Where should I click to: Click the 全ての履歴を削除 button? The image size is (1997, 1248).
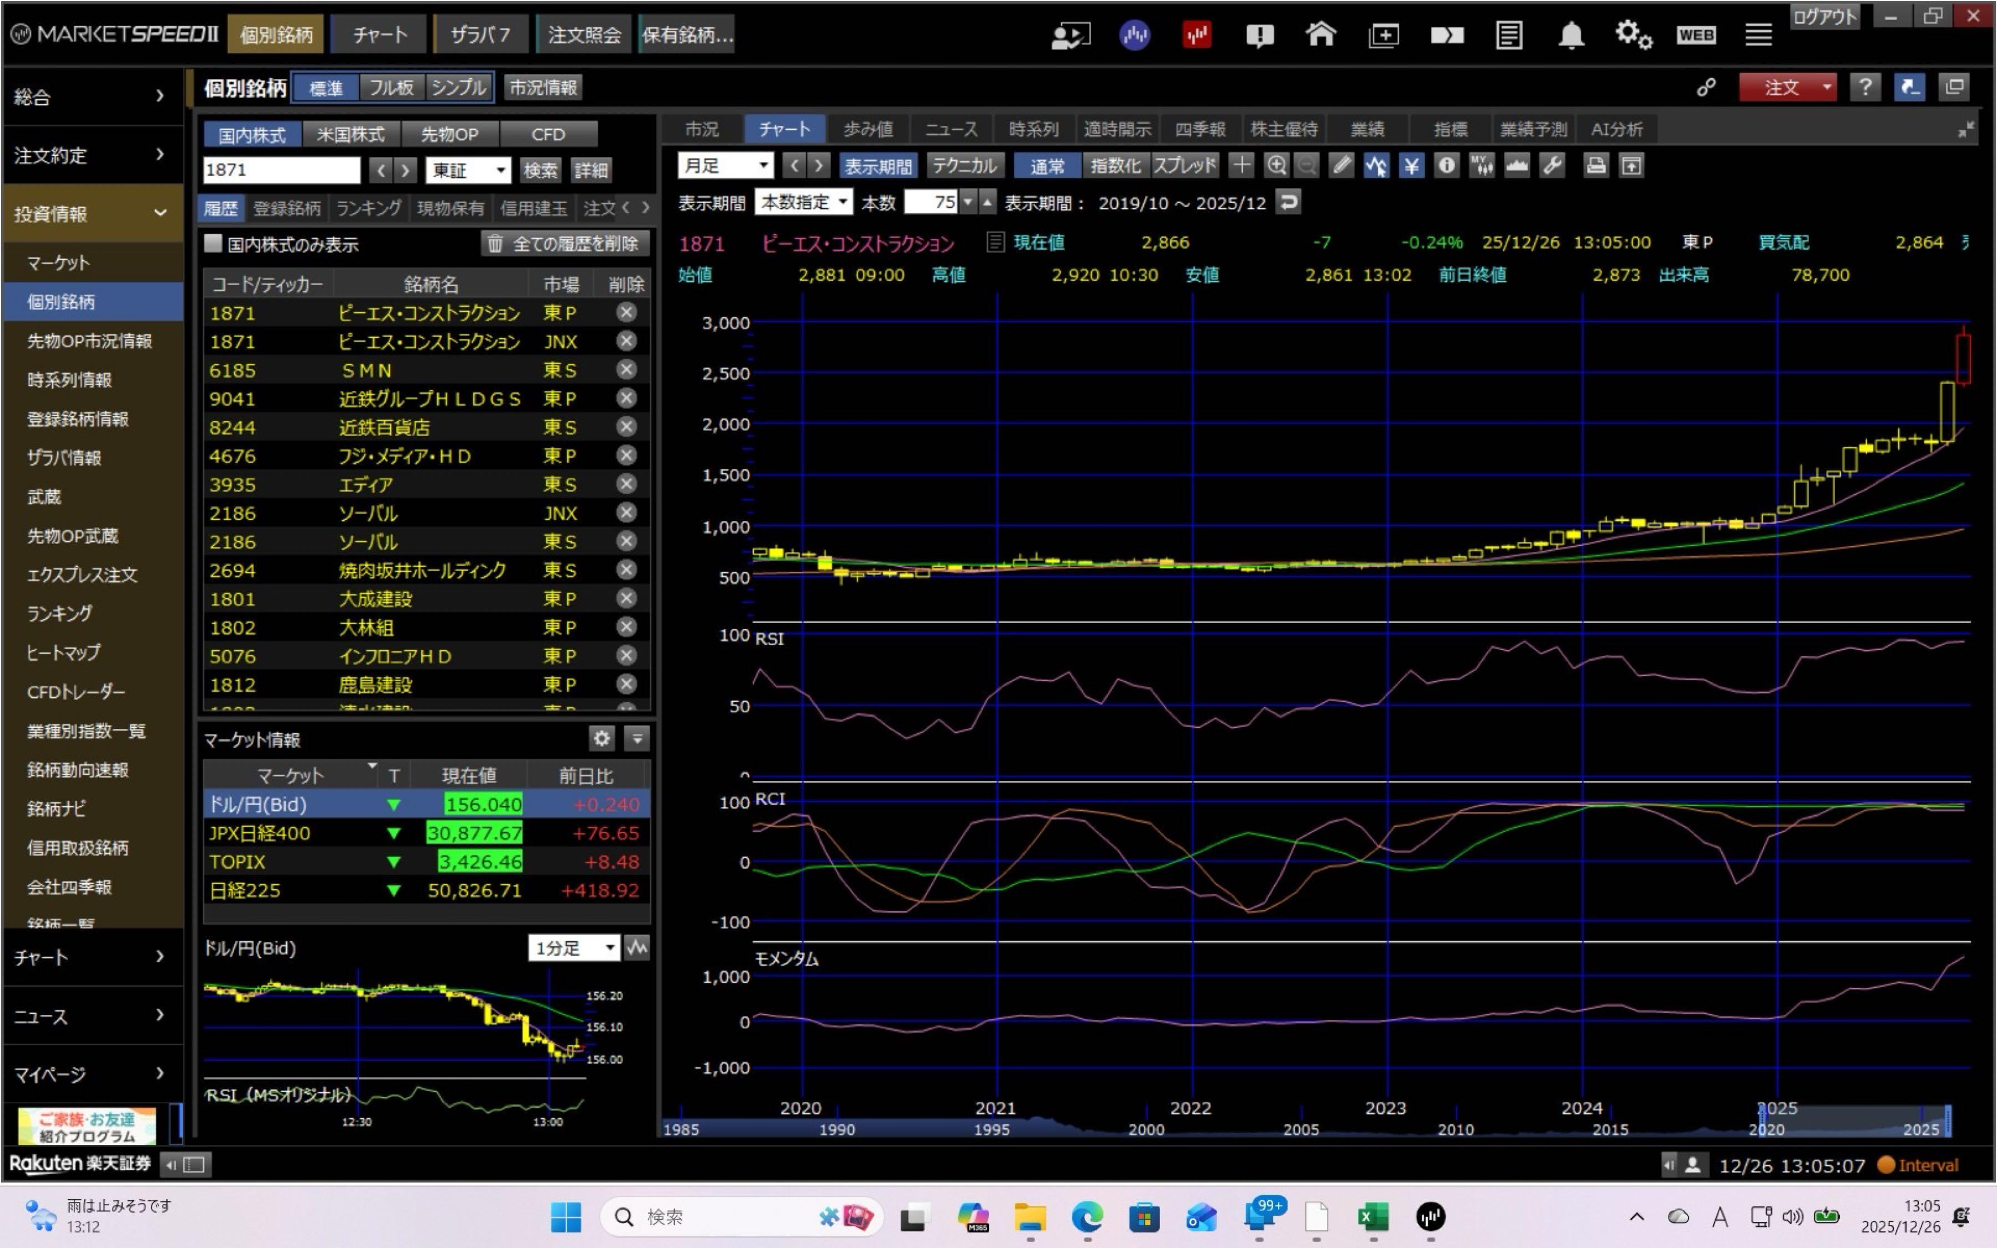565,243
